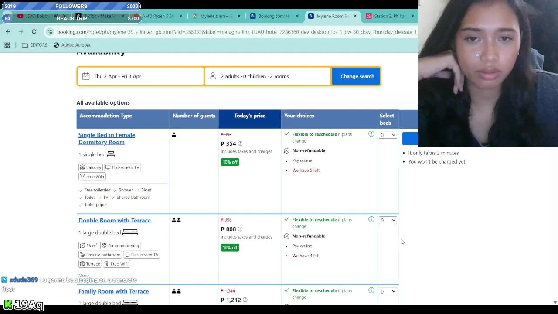Reload the Booking.com page
Screen dimensions: 558x314
pyautogui.click(x=34, y=31)
